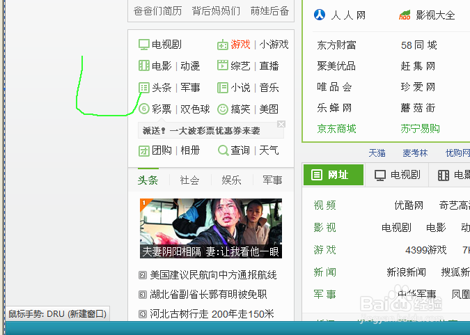Open the 优酷网 link in the 视频 row
The image size is (470, 335).
(x=409, y=205)
